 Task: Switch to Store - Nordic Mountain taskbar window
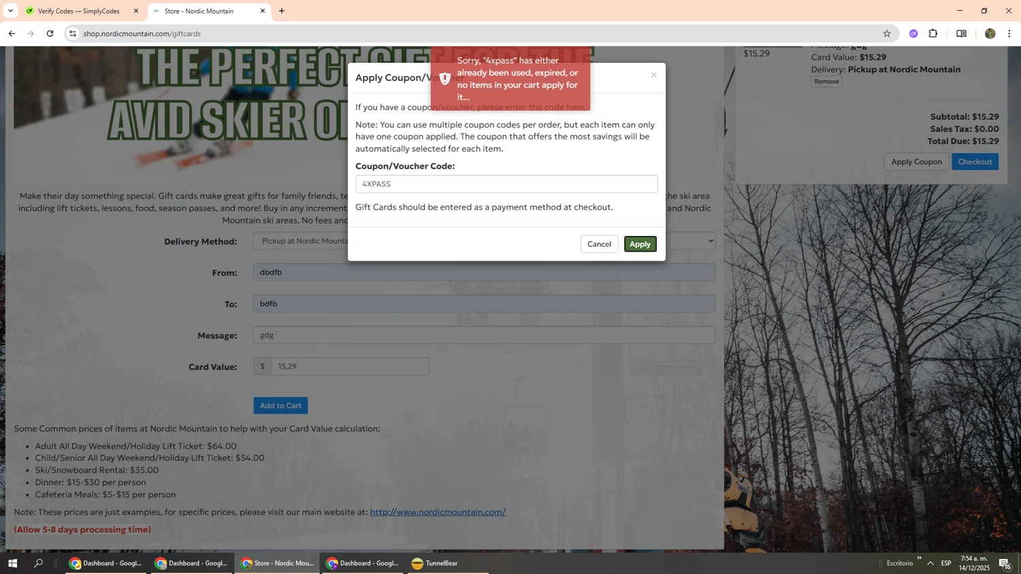tap(277, 563)
